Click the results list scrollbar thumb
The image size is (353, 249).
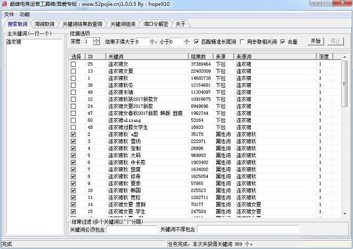[x=344, y=84]
